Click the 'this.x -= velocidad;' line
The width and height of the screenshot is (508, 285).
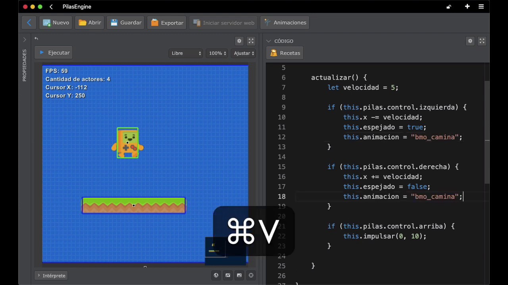point(383,117)
